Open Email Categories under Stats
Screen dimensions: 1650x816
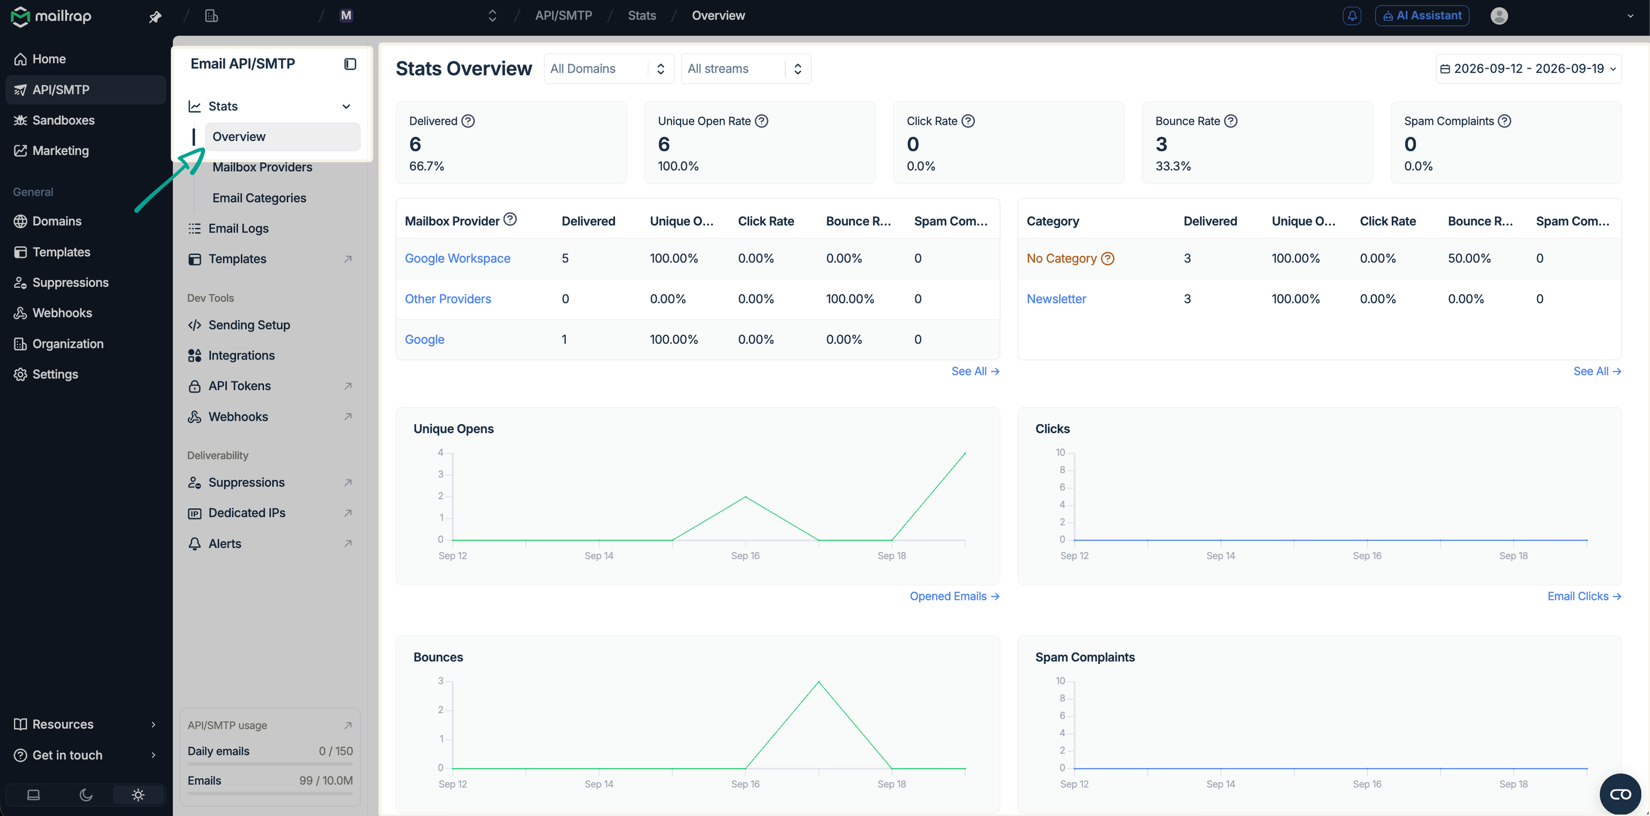pos(259,198)
